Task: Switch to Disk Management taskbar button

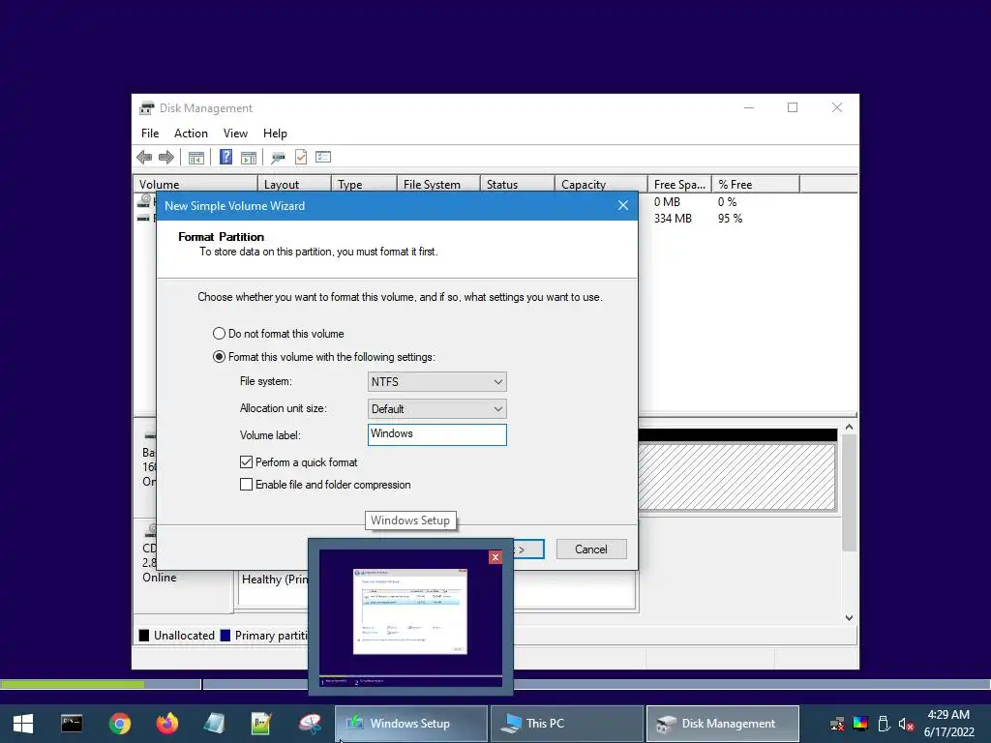Action: click(722, 724)
